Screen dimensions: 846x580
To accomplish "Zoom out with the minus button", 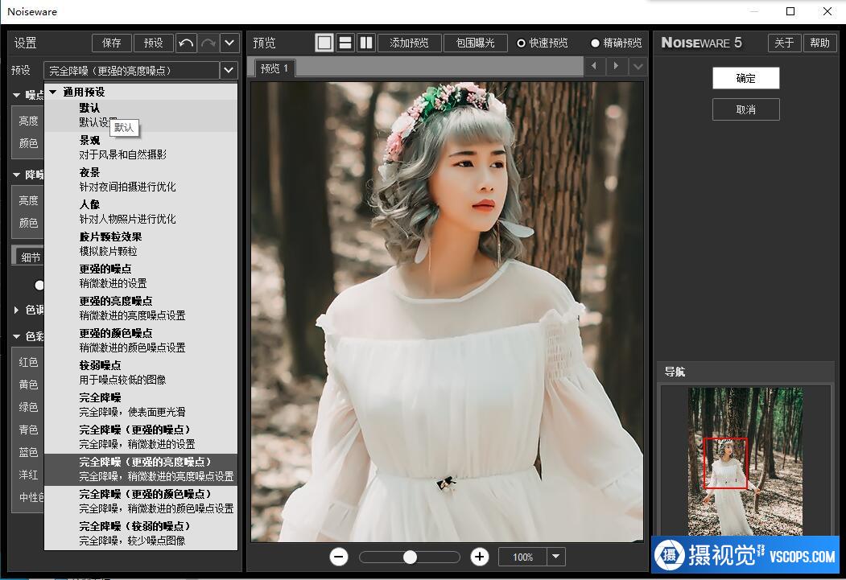I will point(339,557).
